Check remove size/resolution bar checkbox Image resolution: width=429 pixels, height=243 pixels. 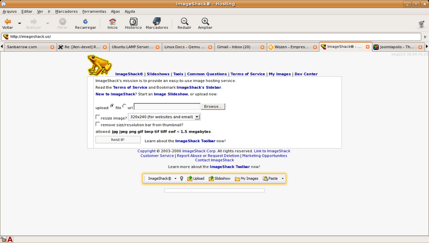[97, 124]
